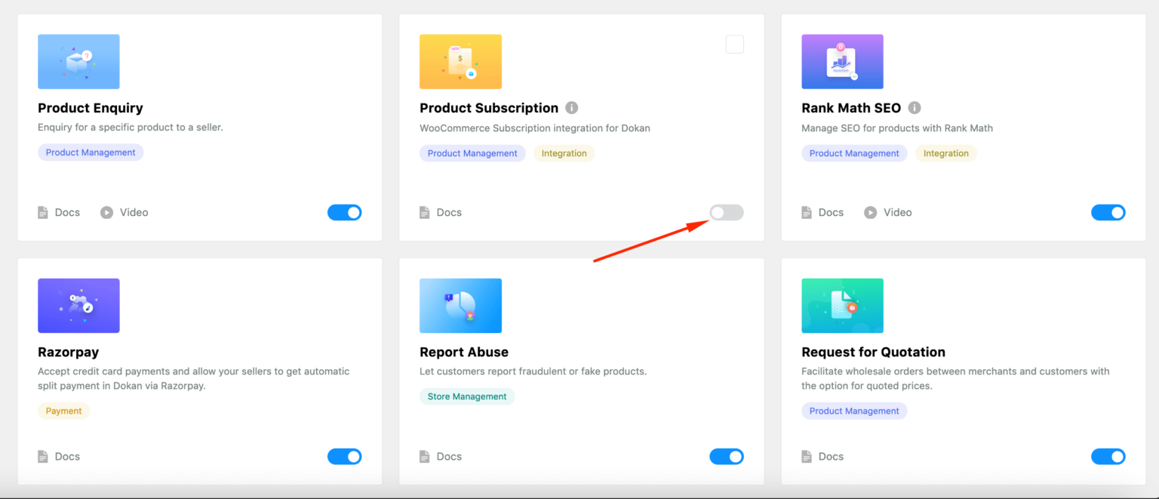
Task: Open Docs link text for Rank Math SEO
Action: point(831,213)
